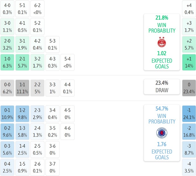Select the -1 goal margin swatch

click(189, 113)
